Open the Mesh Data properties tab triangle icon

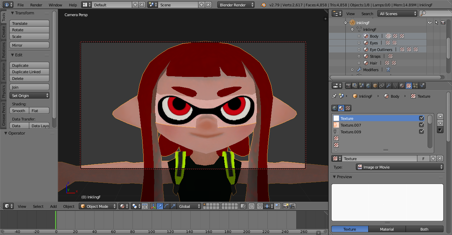click(x=395, y=86)
